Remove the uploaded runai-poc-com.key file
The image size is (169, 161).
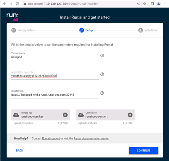pos(65,115)
